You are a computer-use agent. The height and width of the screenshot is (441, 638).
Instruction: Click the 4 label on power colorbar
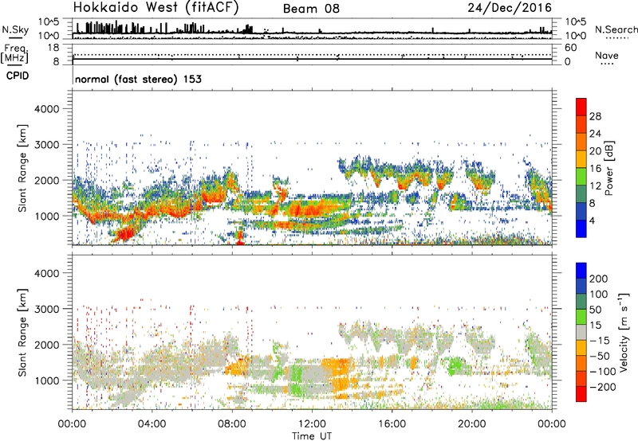pyautogui.click(x=592, y=220)
